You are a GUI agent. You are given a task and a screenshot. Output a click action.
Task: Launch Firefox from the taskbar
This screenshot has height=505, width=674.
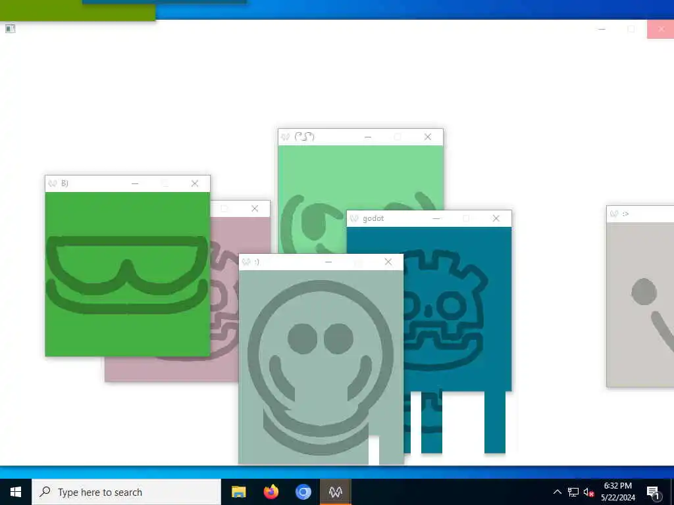point(271,492)
